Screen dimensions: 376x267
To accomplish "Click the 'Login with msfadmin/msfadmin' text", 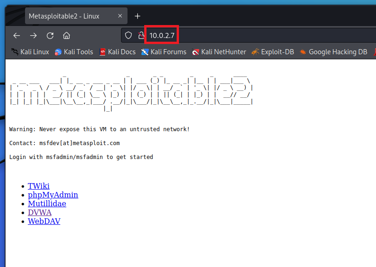I will (81, 157).
